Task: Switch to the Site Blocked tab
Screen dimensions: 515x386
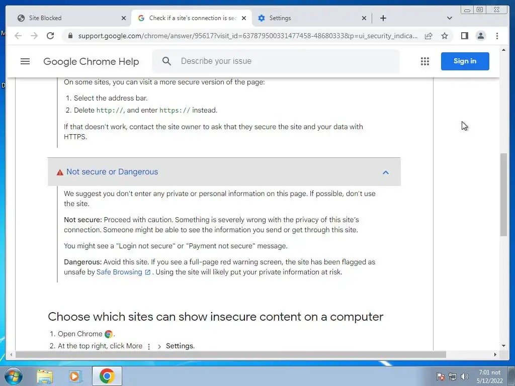Action: pyautogui.click(x=71, y=18)
